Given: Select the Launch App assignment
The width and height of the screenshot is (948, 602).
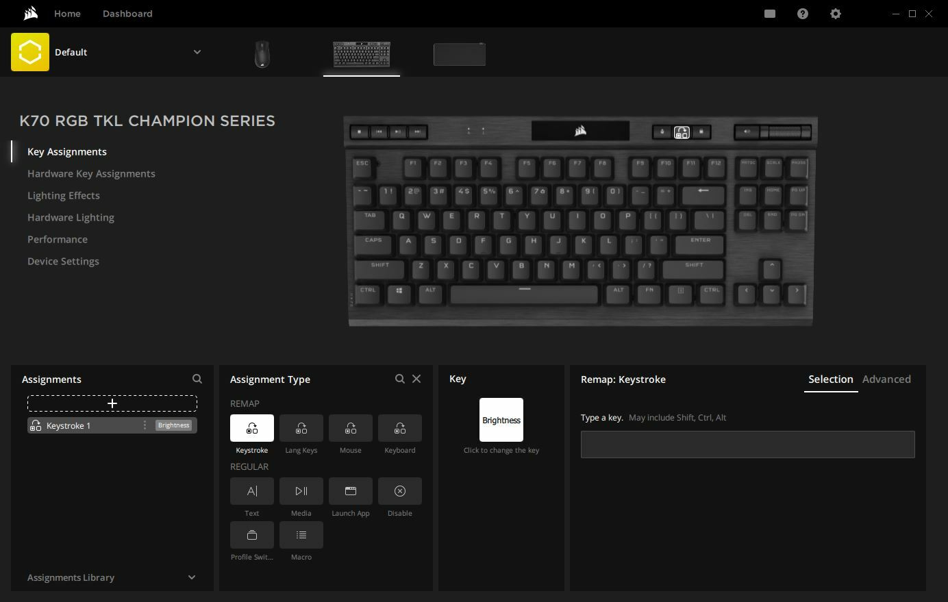Looking at the screenshot, I should [351, 491].
